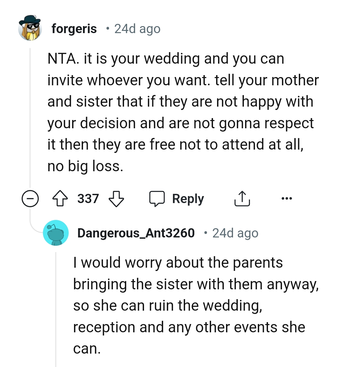Click Dangerous_Ant3260's Reddit avatar

[x=56, y=233]
